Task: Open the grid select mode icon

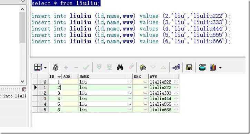Action: [38, 67]
